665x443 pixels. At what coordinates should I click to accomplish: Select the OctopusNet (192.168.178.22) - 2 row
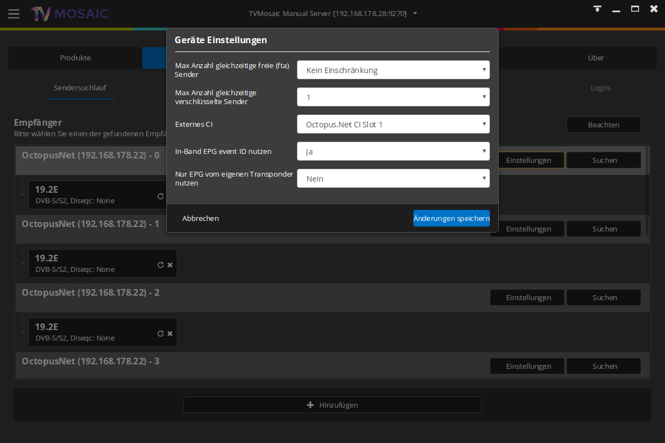coord(331,298)
